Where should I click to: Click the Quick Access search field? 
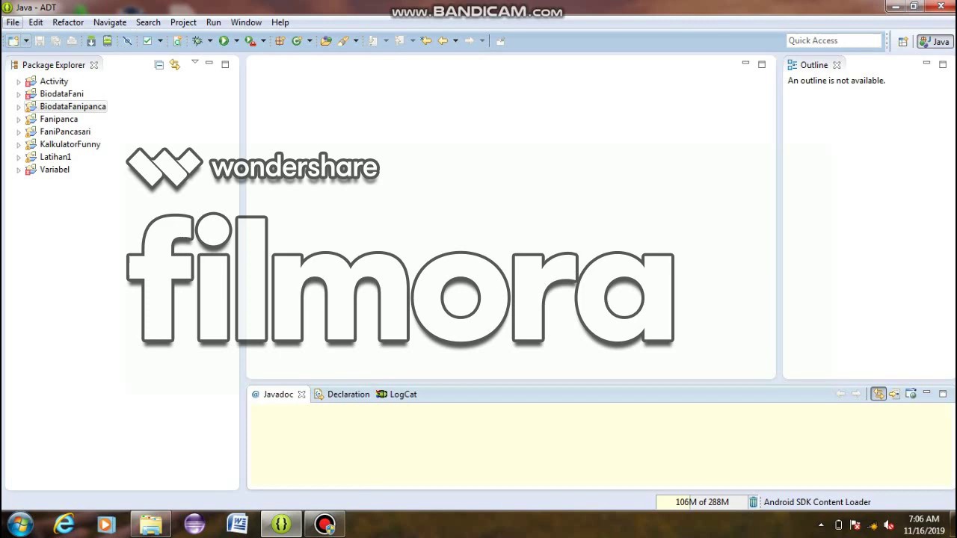pos(834,40)
